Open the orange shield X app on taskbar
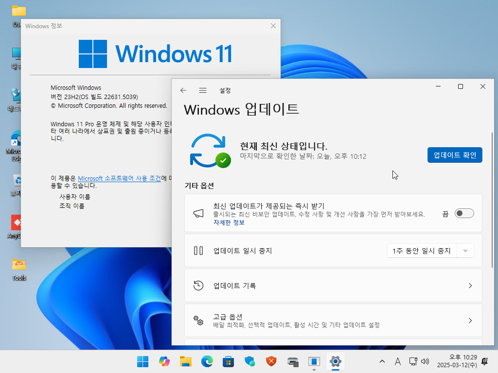Image resolution: width=498 pixels, height=373 pixels. click(271, 361)
